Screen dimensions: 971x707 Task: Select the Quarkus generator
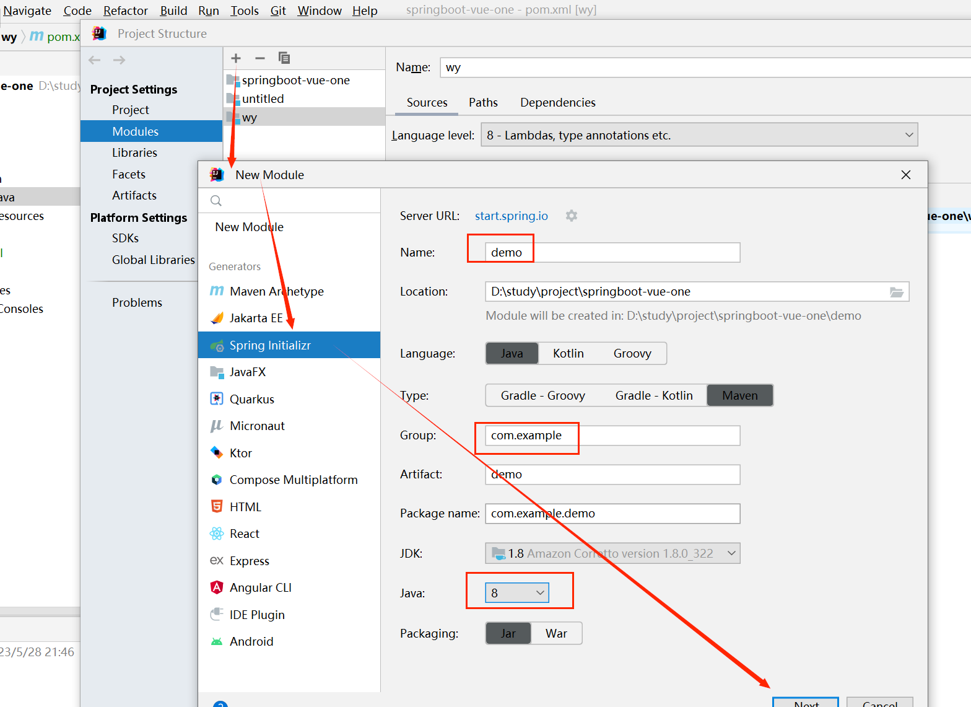point(289,399)
